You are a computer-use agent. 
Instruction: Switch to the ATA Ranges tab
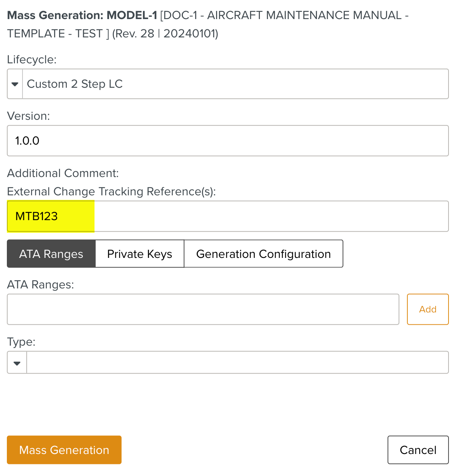click(51, 254)
